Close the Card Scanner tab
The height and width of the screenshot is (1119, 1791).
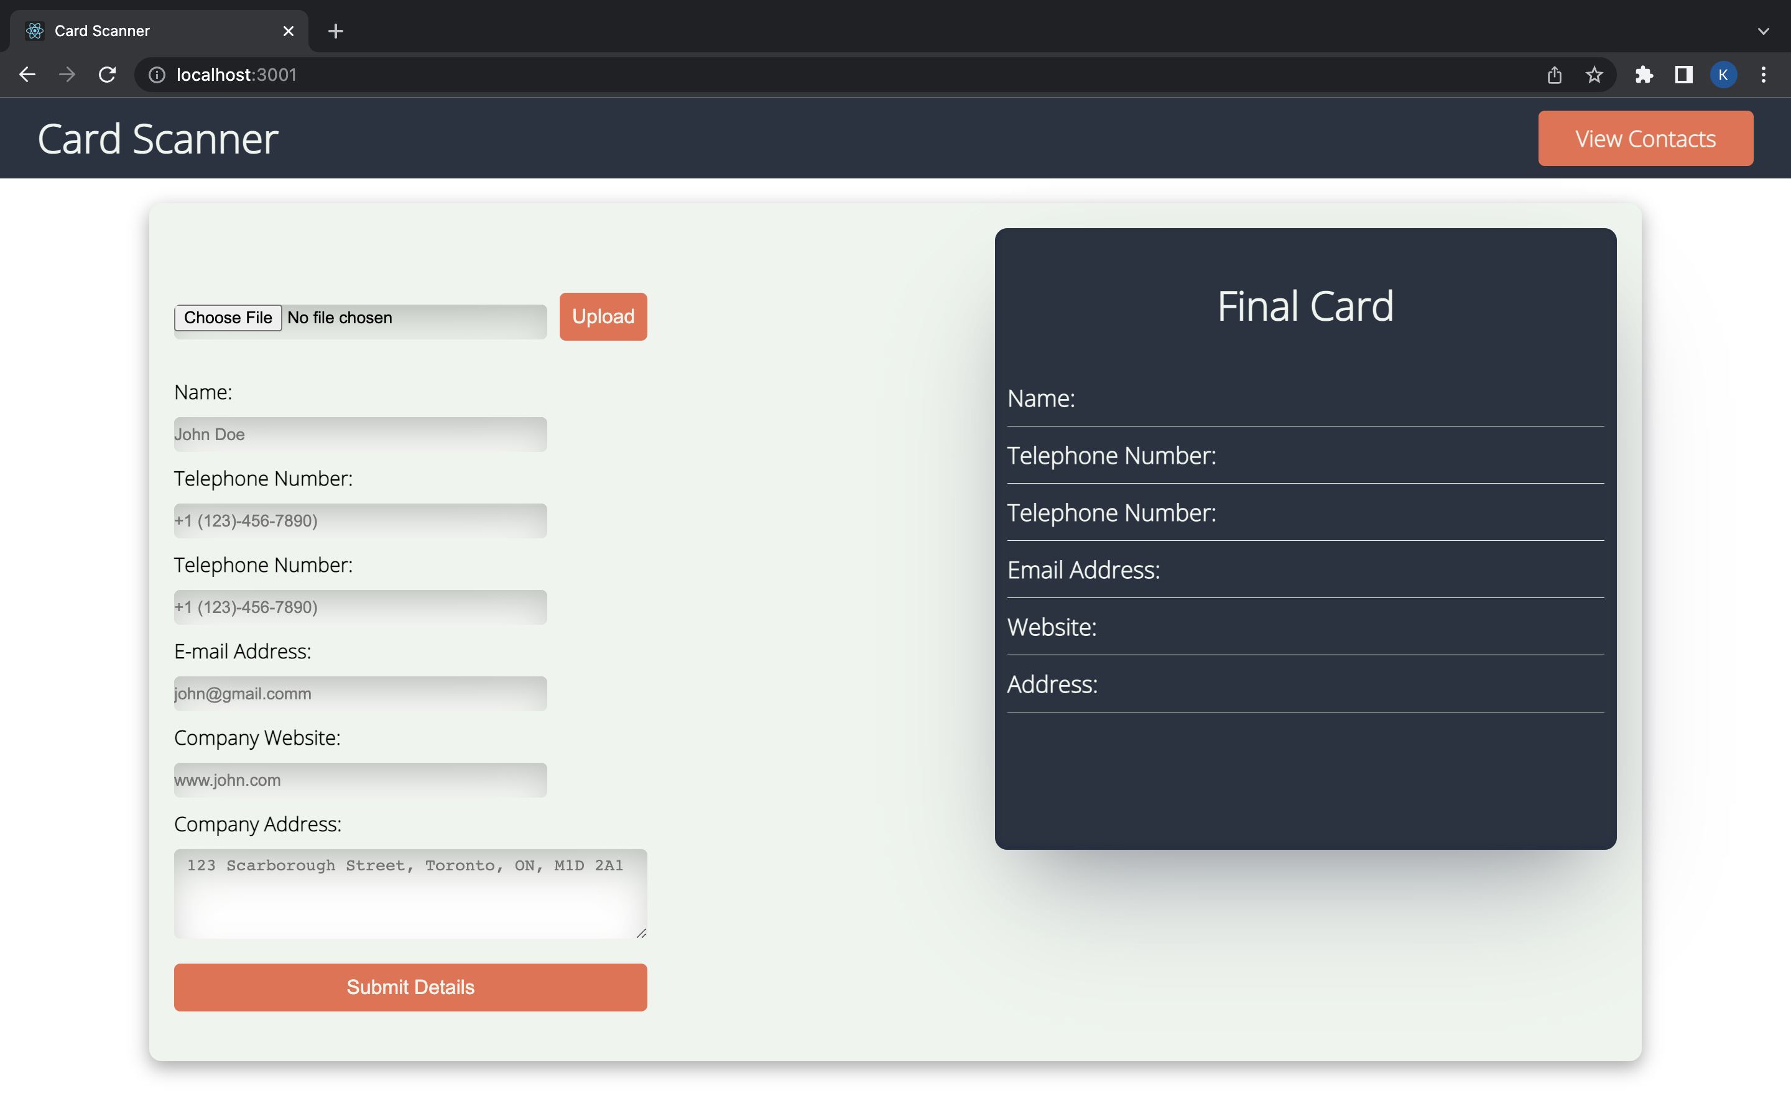(x=289, y=31)
